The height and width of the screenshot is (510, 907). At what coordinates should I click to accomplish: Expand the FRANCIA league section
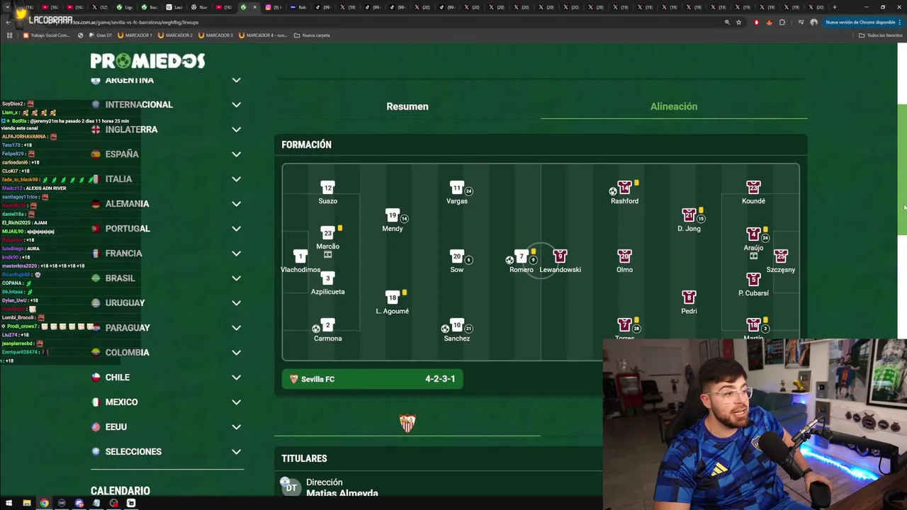click(x=236, y=254)
